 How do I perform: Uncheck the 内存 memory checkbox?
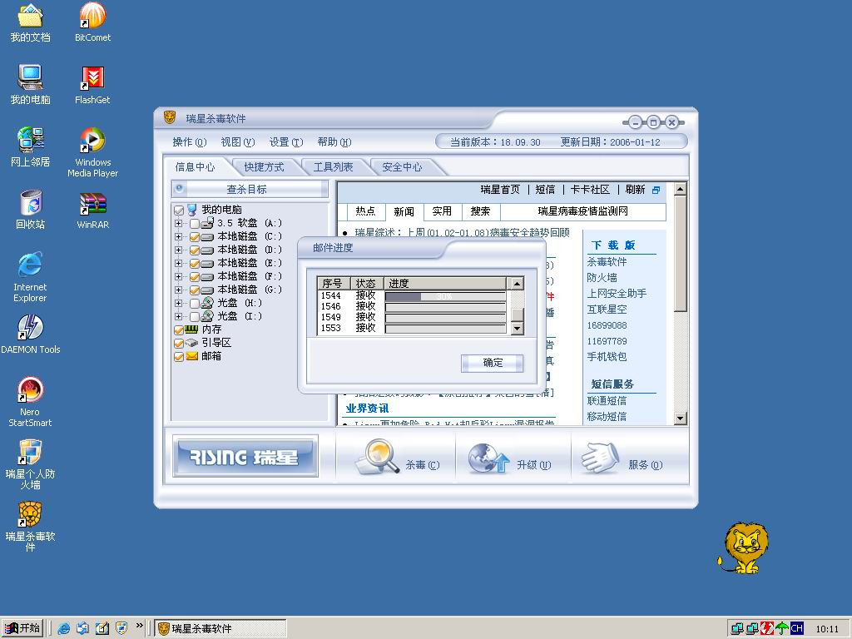point(179,329)
